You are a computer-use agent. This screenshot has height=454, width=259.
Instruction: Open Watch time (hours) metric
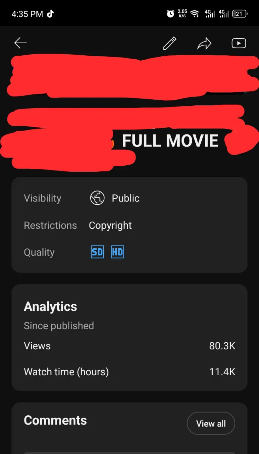tap(129, 372)
